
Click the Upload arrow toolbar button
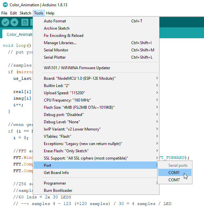15,22
